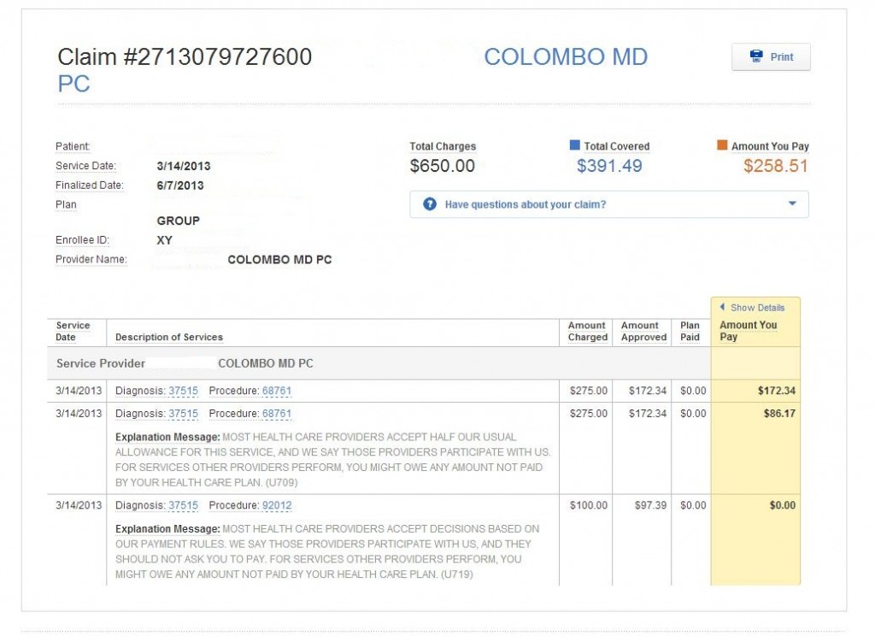Open the Procedure 92012 link

coord(277,506)
